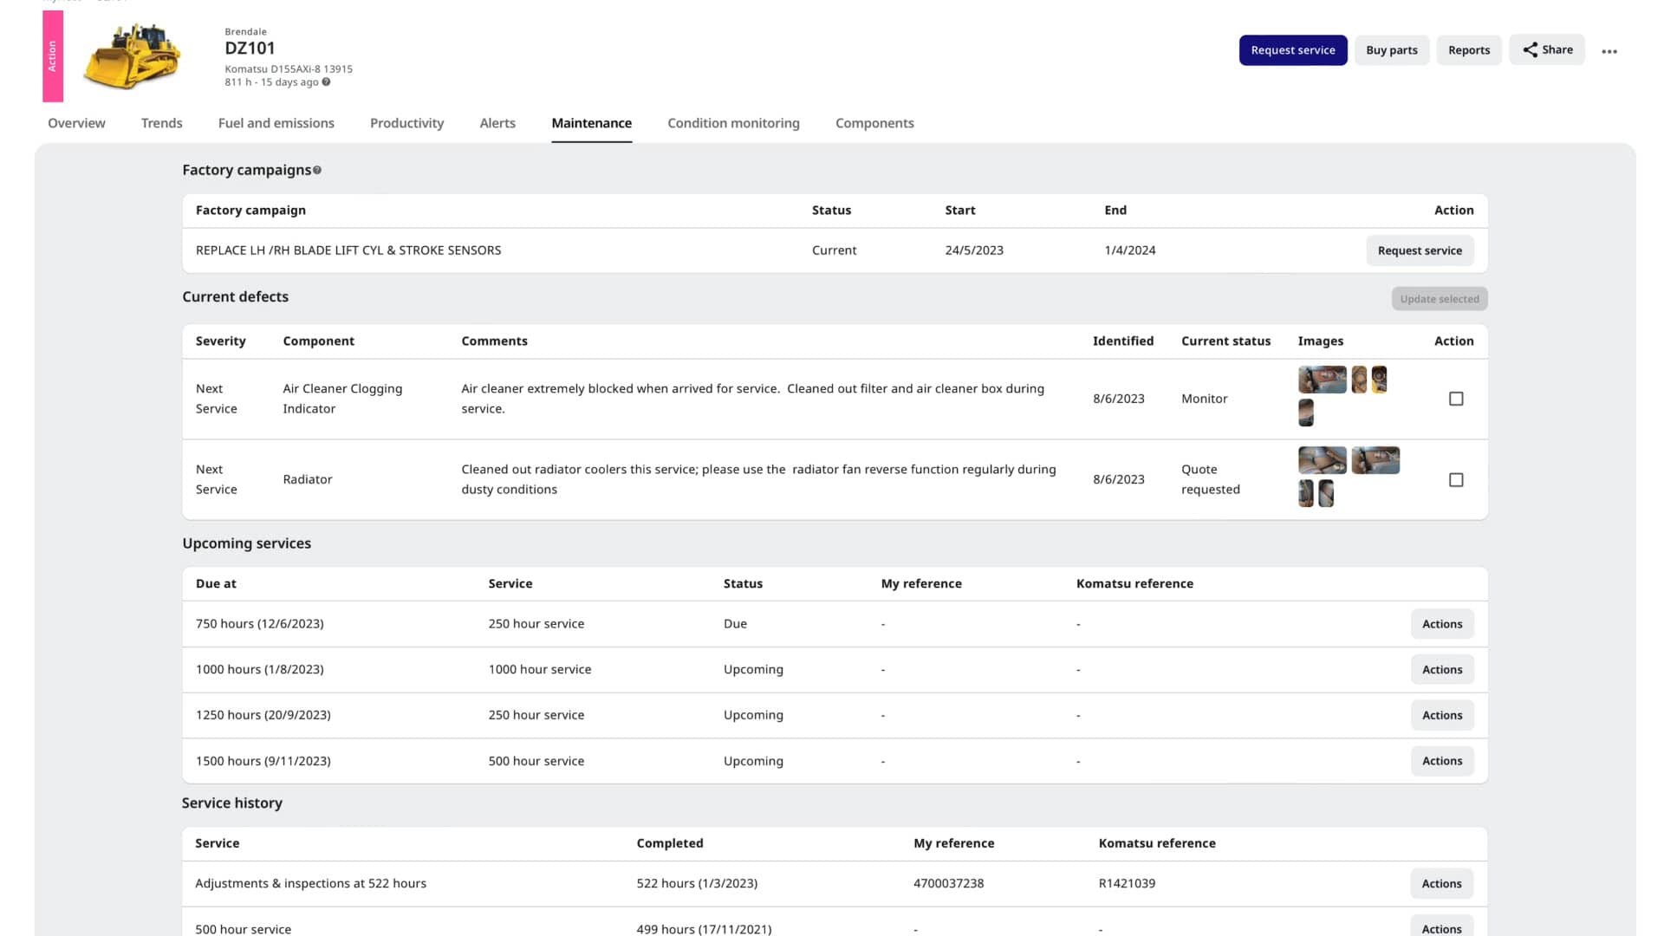Switch to the Fuel and emissions tab
This screenshot has width=1664, height=936.
(276, 123)
